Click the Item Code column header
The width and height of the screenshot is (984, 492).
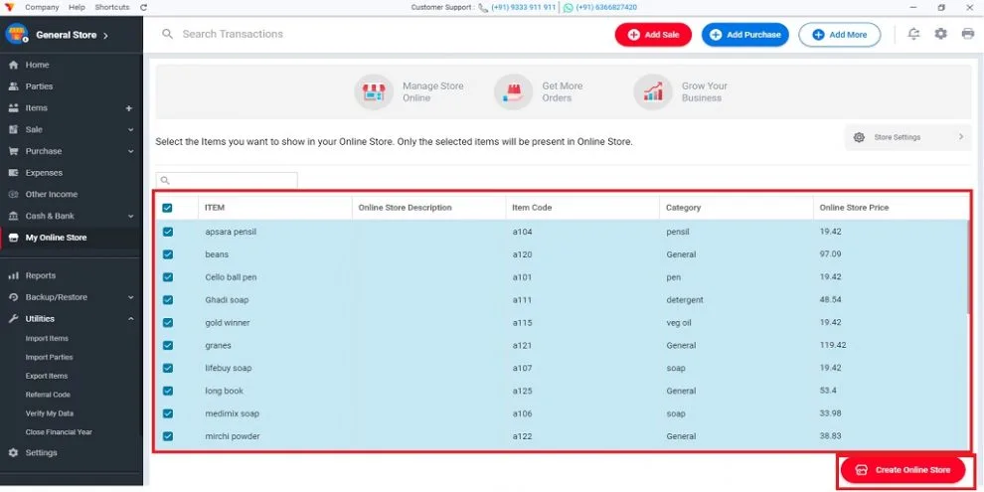[x=532, y=208]
